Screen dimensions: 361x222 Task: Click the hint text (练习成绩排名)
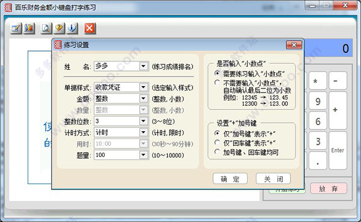[x=173, y=67]
